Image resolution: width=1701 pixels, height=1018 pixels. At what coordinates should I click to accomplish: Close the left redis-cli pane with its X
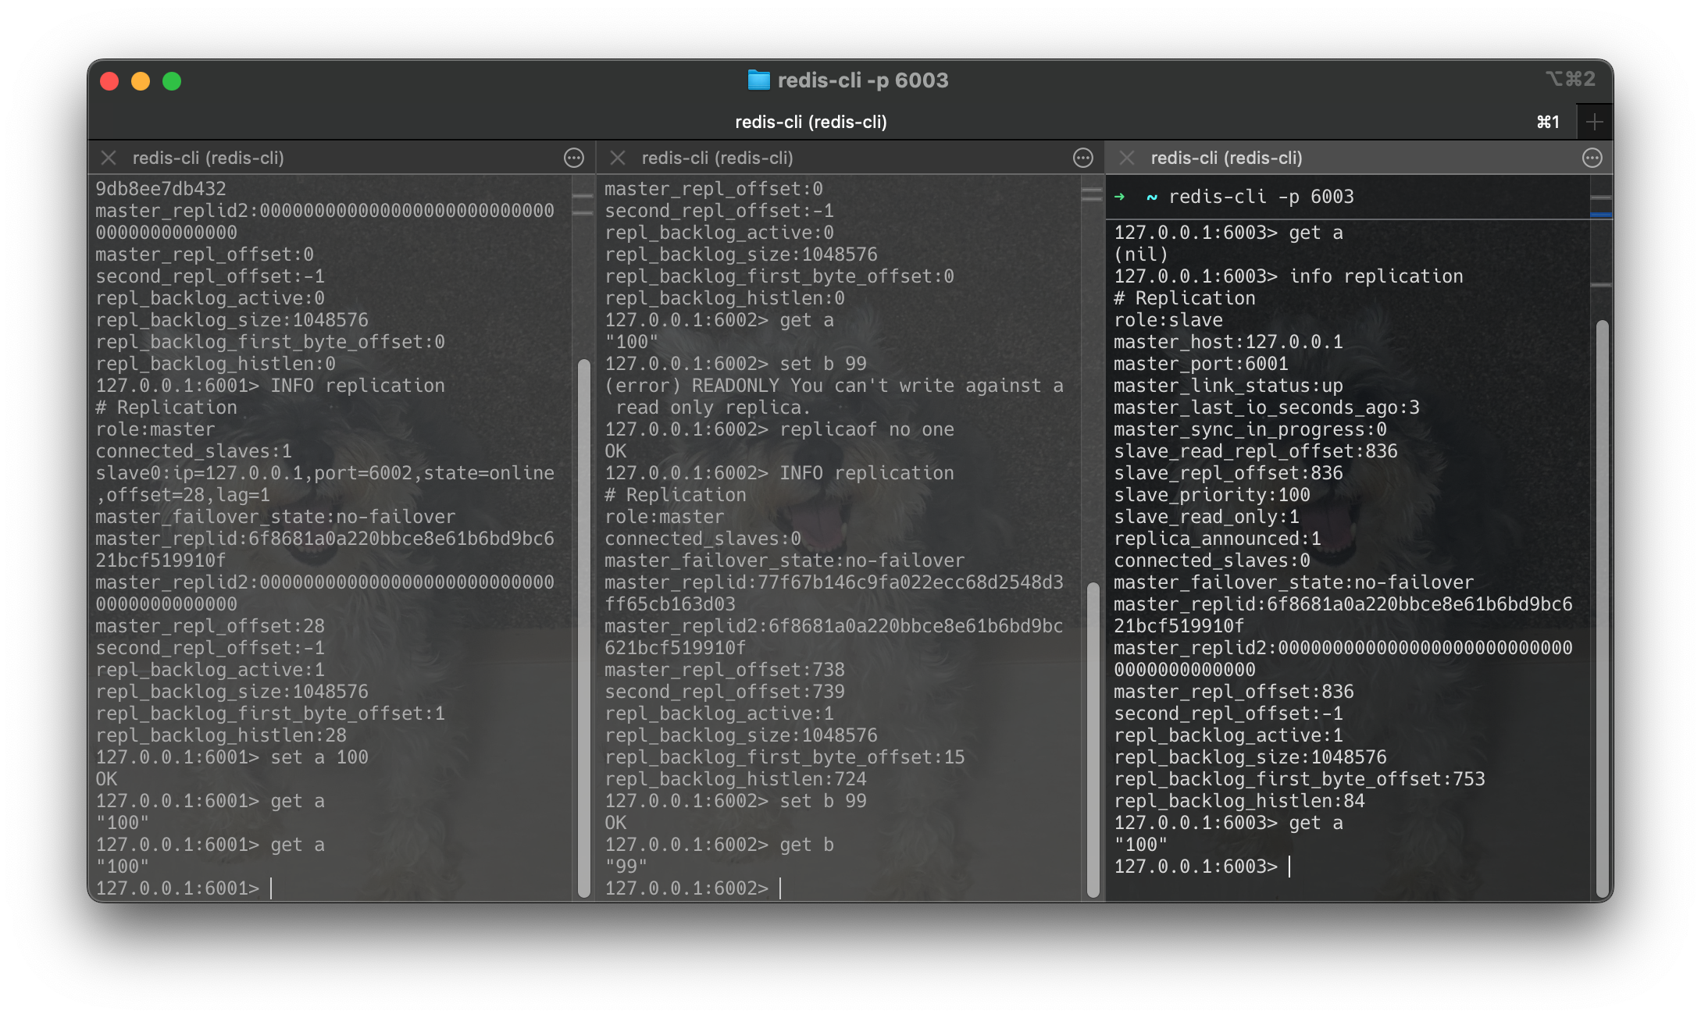click(109, 158)
